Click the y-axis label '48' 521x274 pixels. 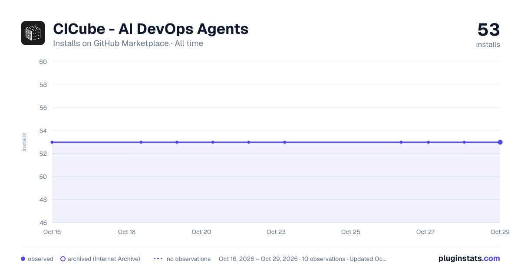43,200
